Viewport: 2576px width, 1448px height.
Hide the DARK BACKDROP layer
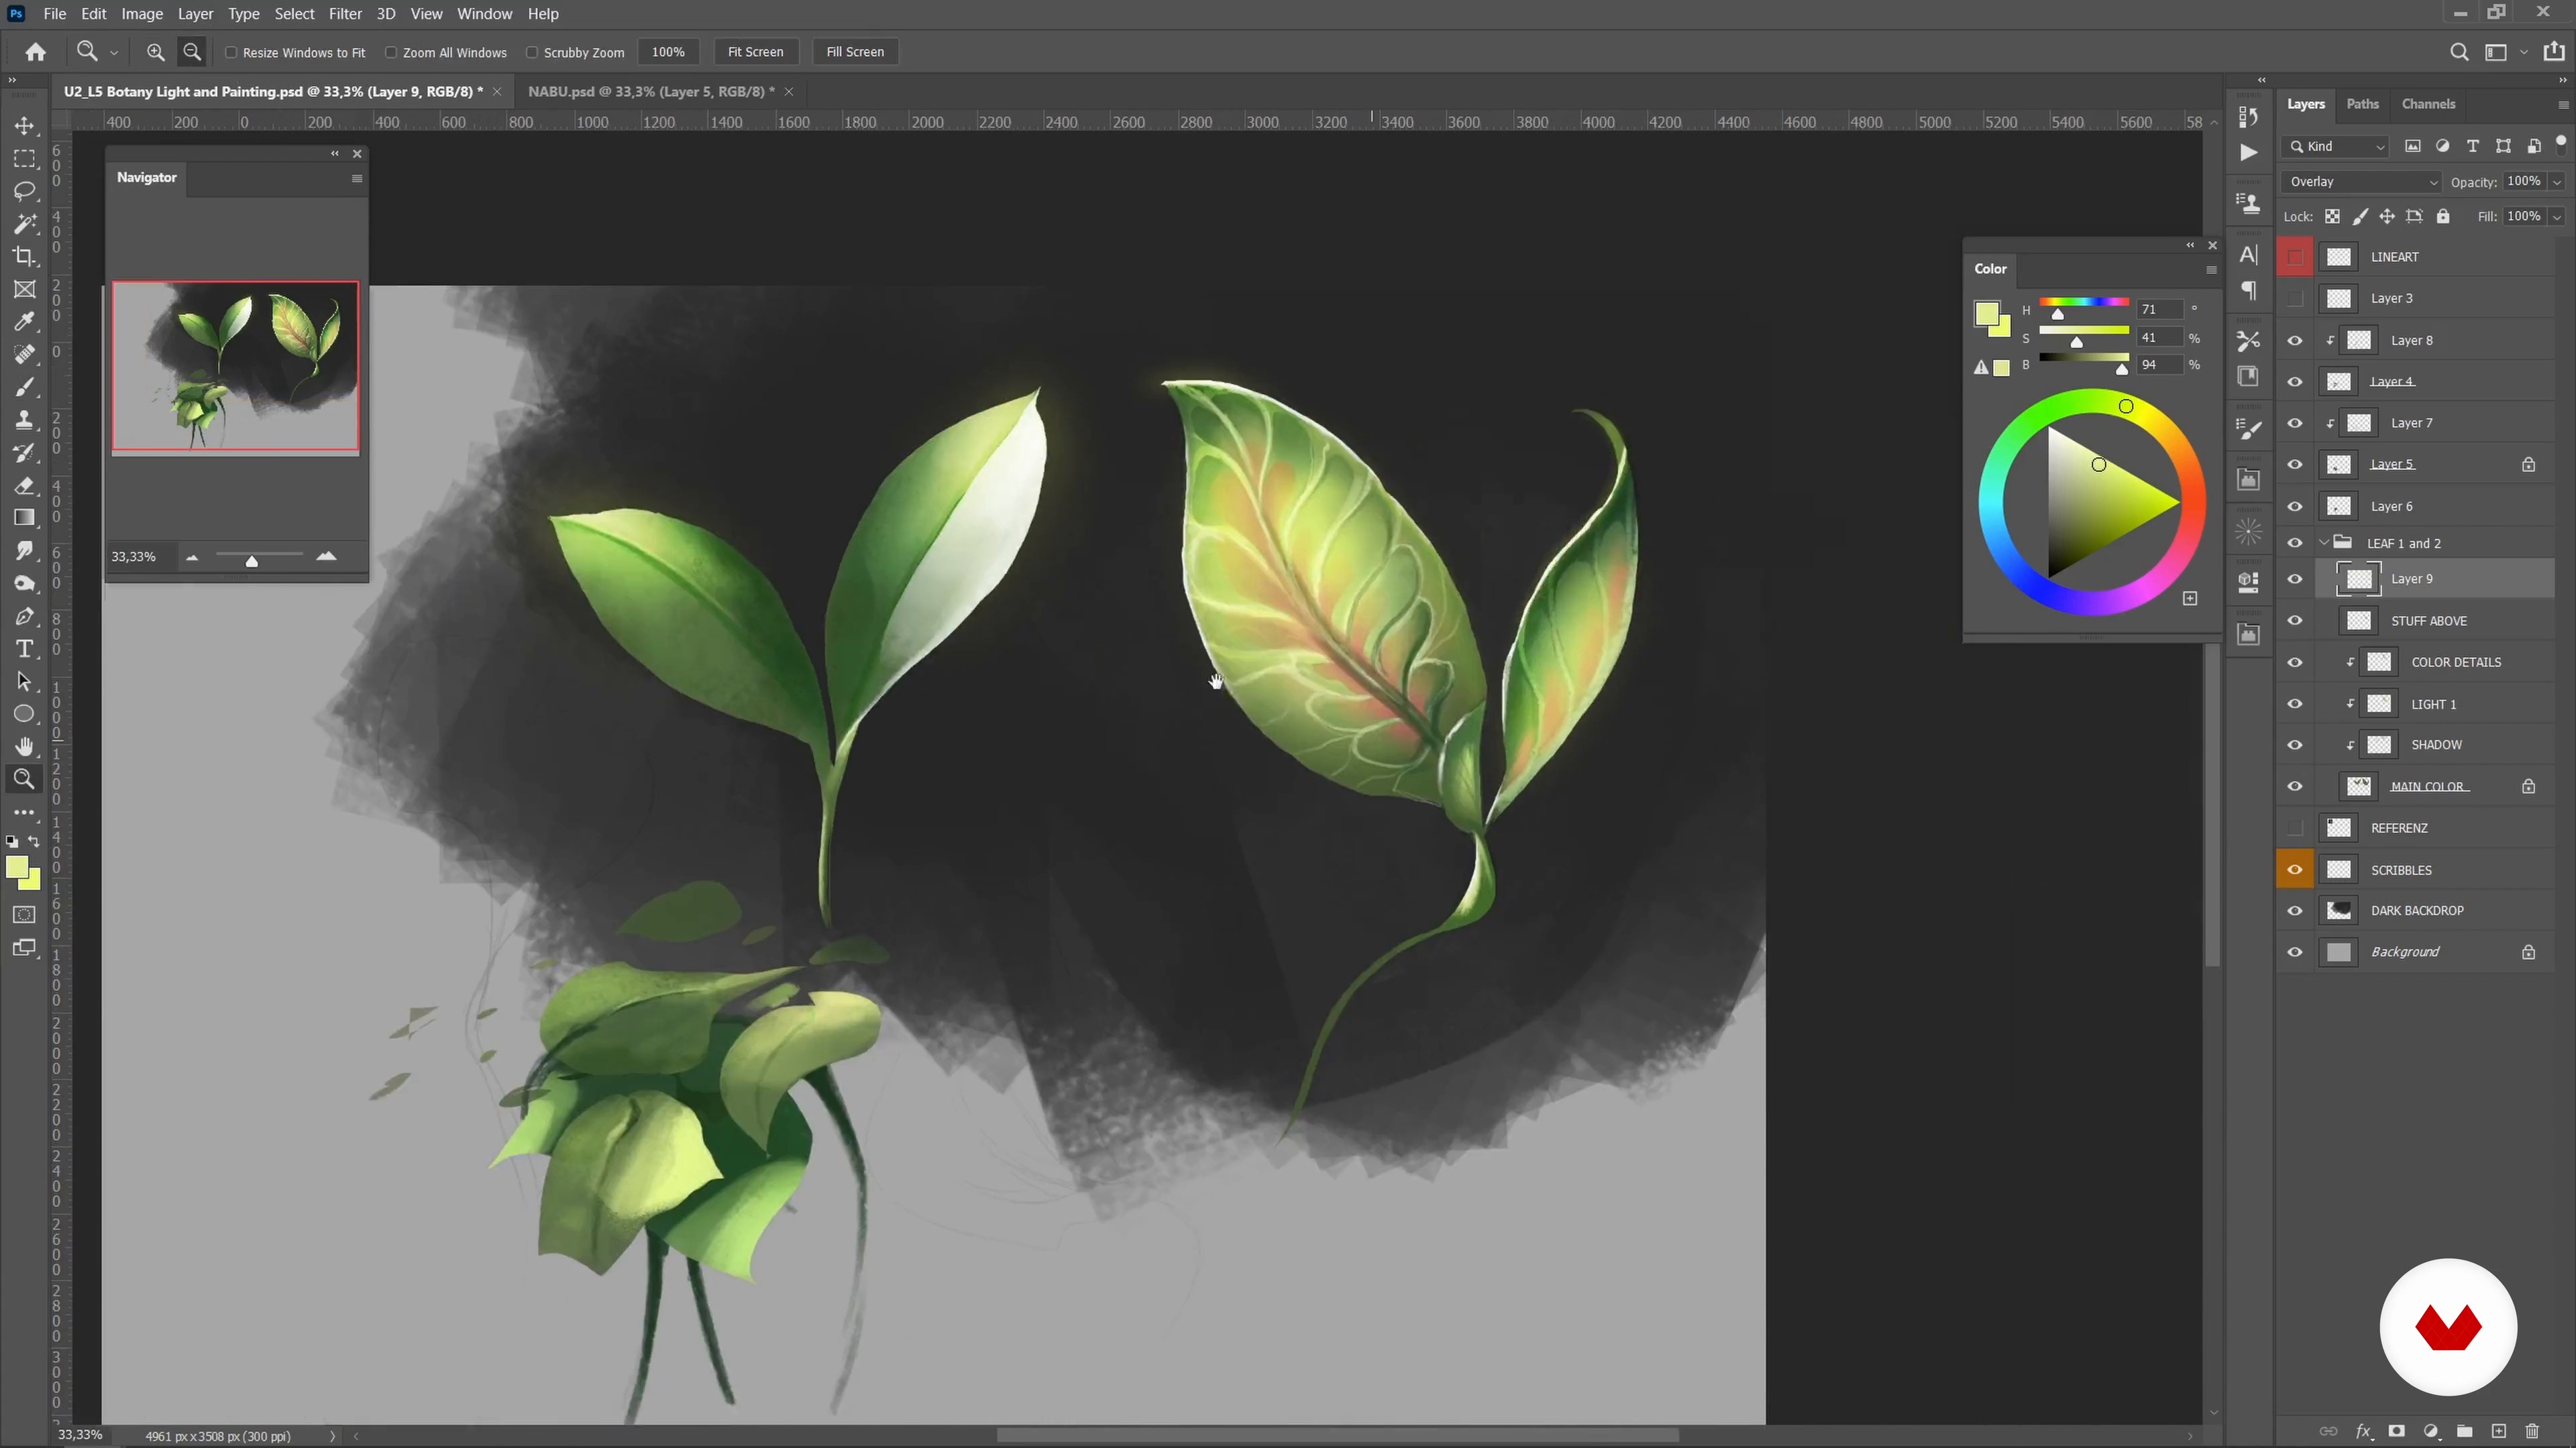[2295, 910]
